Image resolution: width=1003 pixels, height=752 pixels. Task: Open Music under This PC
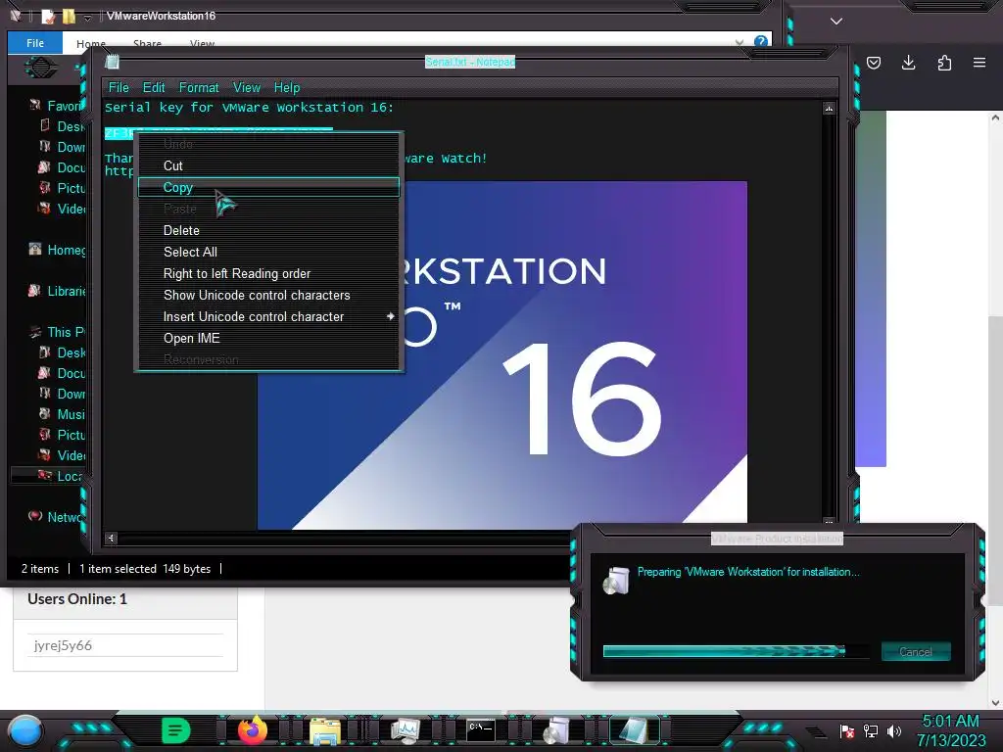pos(71,414)
